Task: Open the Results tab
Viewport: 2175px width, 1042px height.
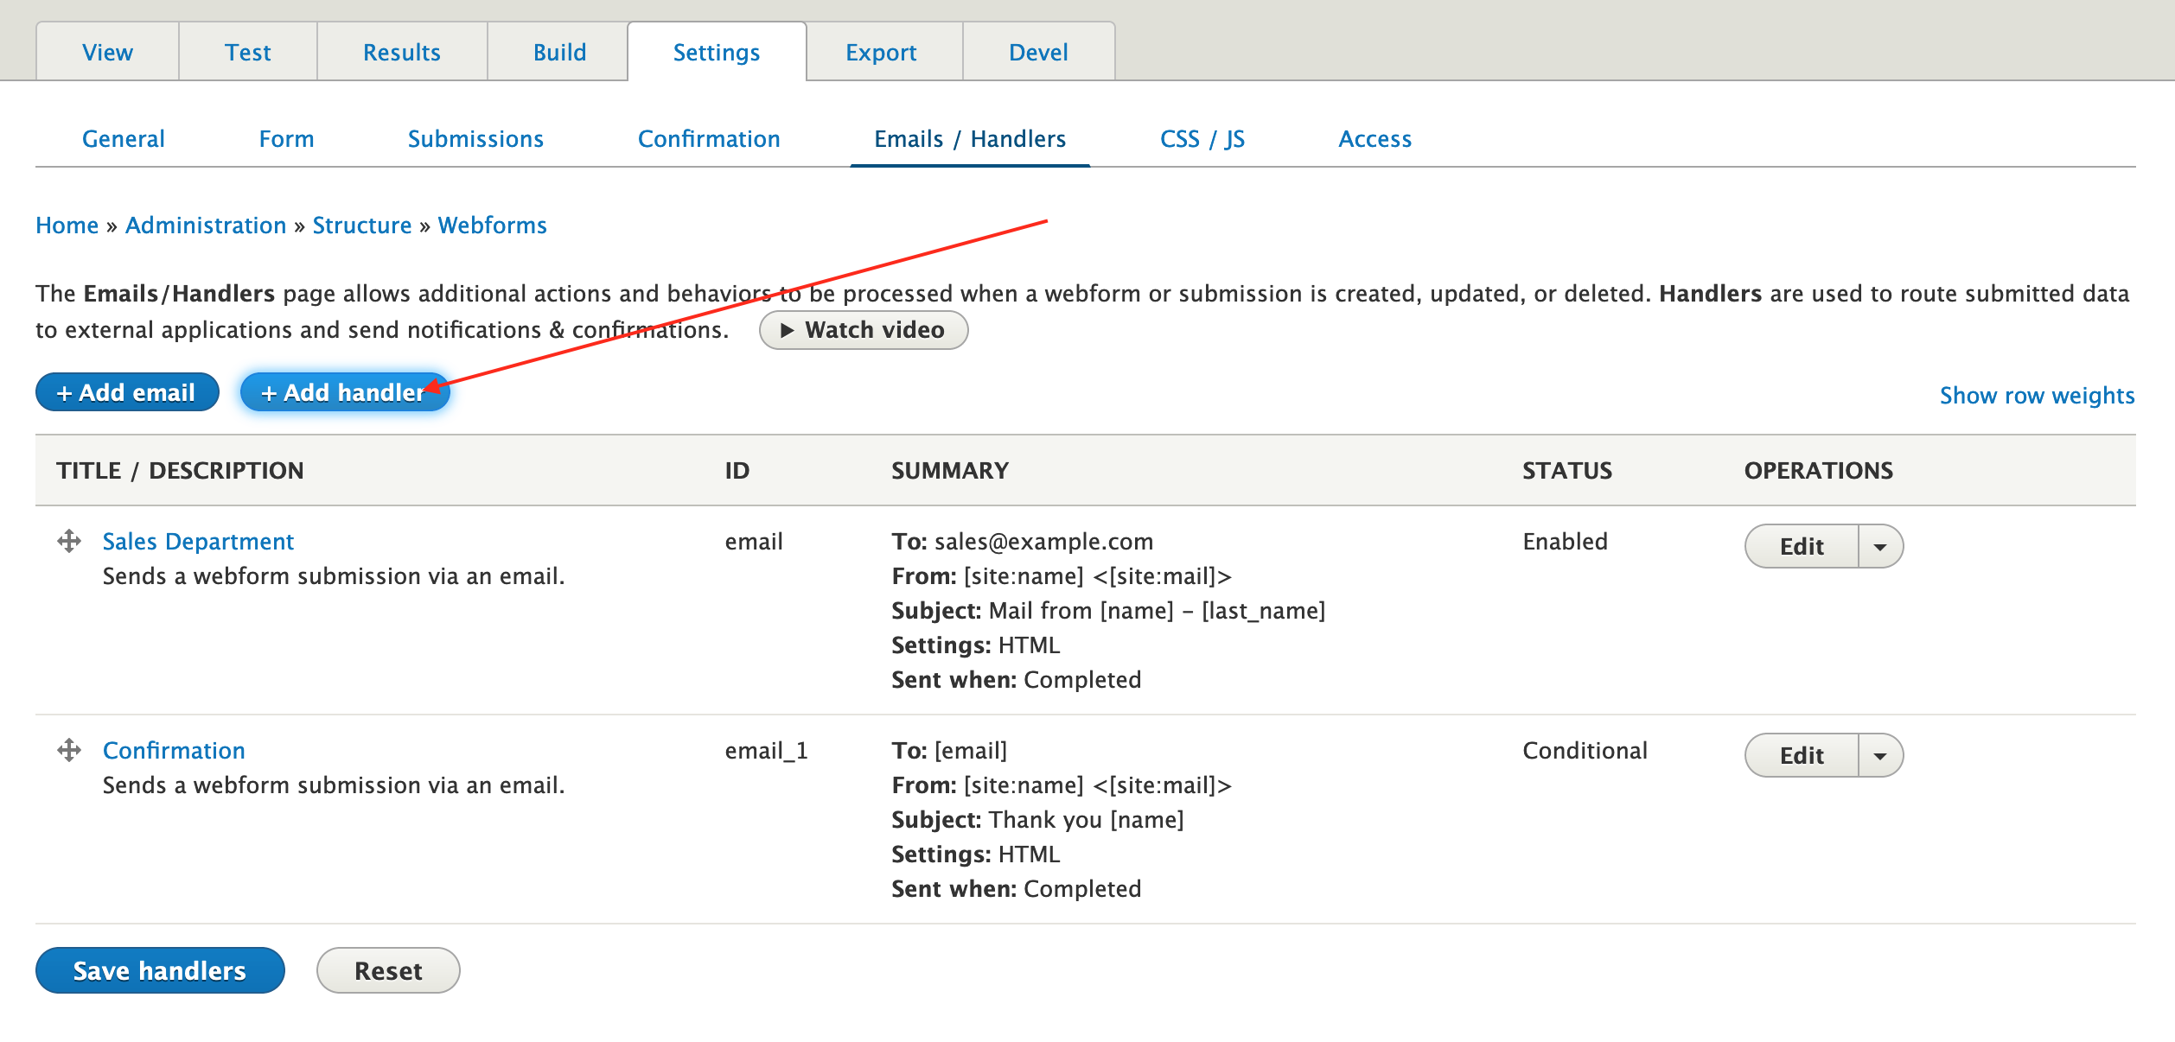Action: [x=402, y=53]
